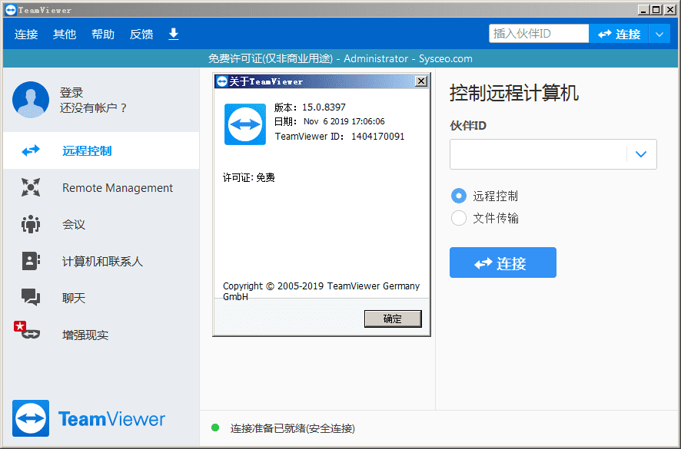
Task: Click the 计算机和联系人 contacts icon
Action: click(31, 261)
